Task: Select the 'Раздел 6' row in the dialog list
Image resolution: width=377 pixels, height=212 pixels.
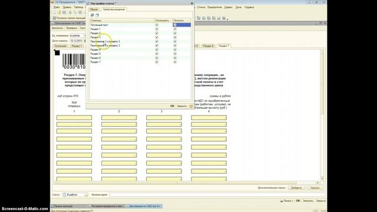Action: pos(140,58)
